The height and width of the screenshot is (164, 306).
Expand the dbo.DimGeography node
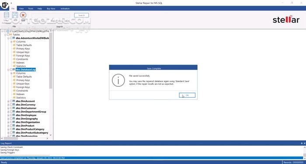click(x=8, y=119)
